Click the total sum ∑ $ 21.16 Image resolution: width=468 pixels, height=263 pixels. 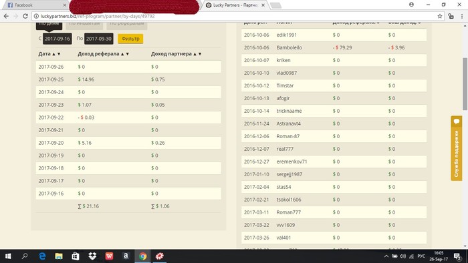[88, 206]
